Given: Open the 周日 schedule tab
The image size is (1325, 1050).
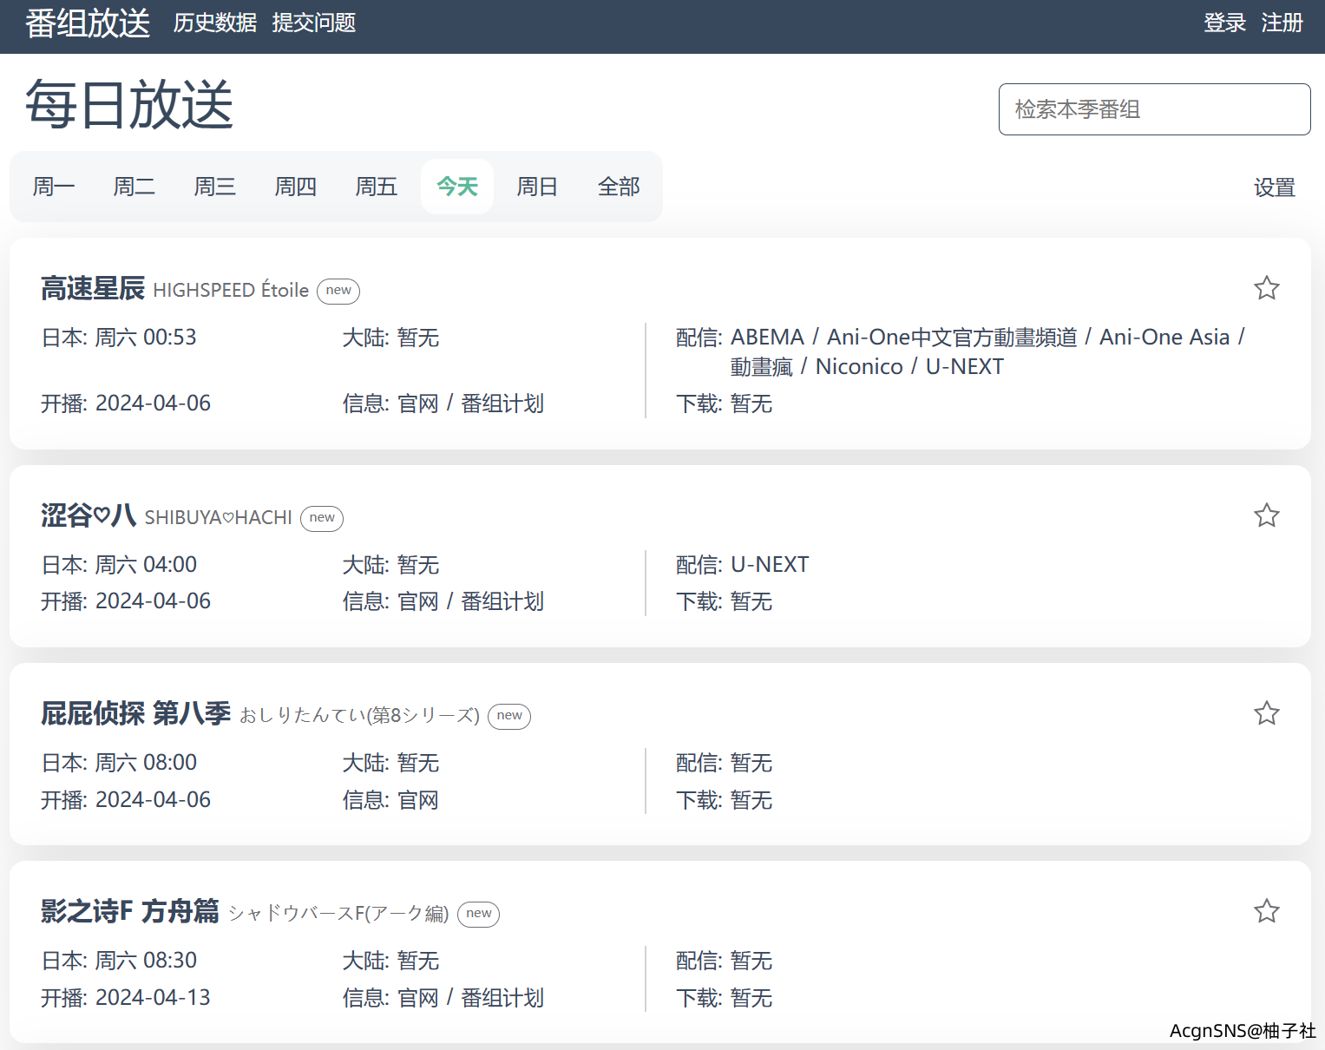Looking at the screenshot, I should [x=537, y=187].
